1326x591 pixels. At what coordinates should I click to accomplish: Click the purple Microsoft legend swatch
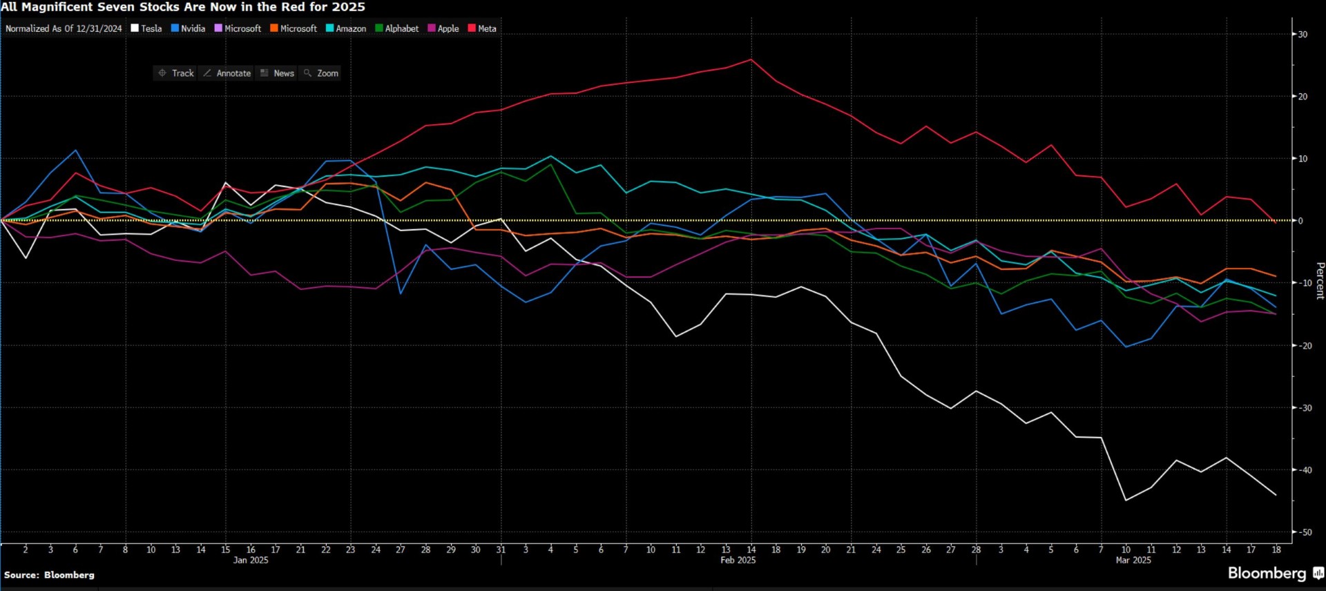218,28
